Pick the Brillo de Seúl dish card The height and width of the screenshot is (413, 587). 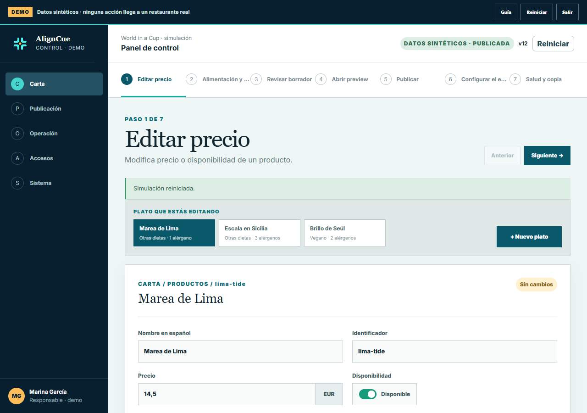tap(345, 233)
